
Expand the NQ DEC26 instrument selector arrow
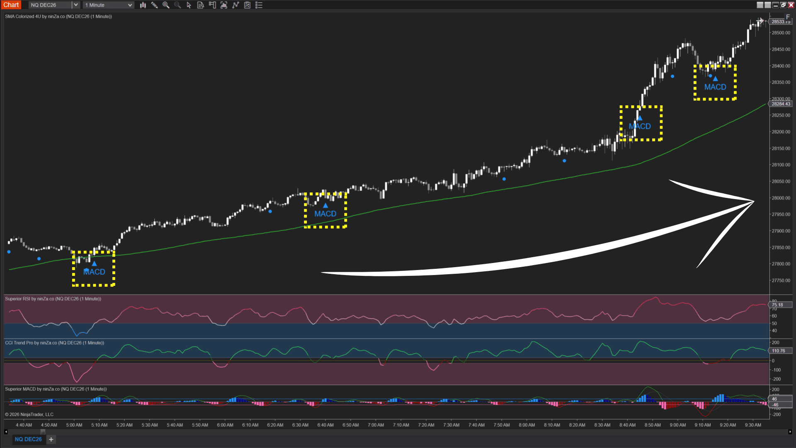[75, 5]
